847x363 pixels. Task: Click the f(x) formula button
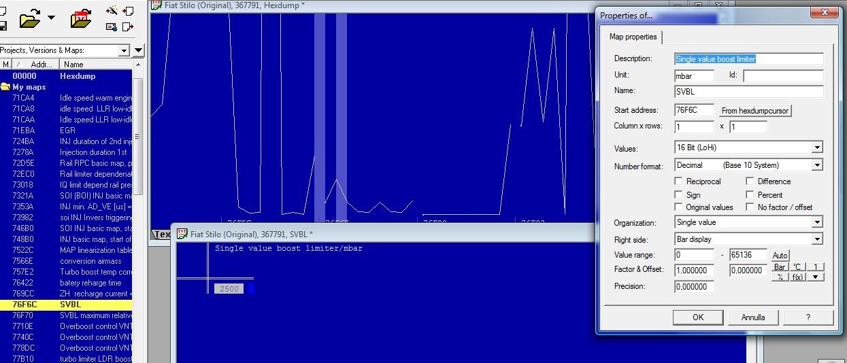[x=798, y=277]
